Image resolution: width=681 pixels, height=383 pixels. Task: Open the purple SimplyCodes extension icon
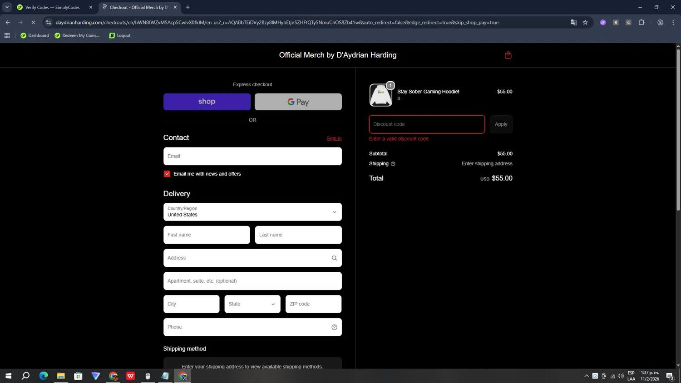tap(603, 22)
